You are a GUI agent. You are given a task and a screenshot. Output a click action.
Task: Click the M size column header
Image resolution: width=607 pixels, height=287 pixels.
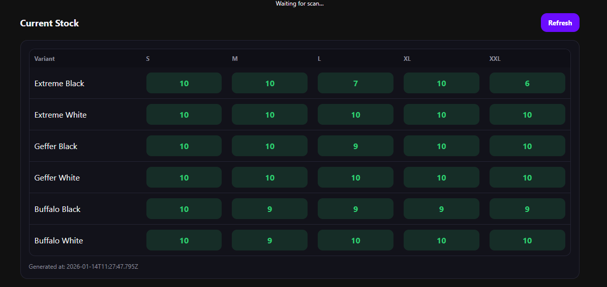[234, 59]
